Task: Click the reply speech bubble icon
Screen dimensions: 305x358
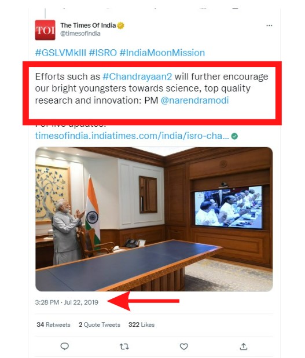Action: coord(65,346)
